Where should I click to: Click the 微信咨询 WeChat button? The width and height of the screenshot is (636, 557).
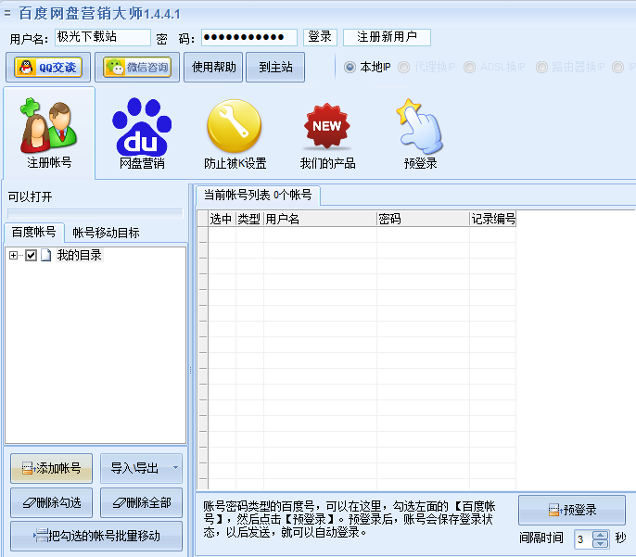tap(137, 68)
